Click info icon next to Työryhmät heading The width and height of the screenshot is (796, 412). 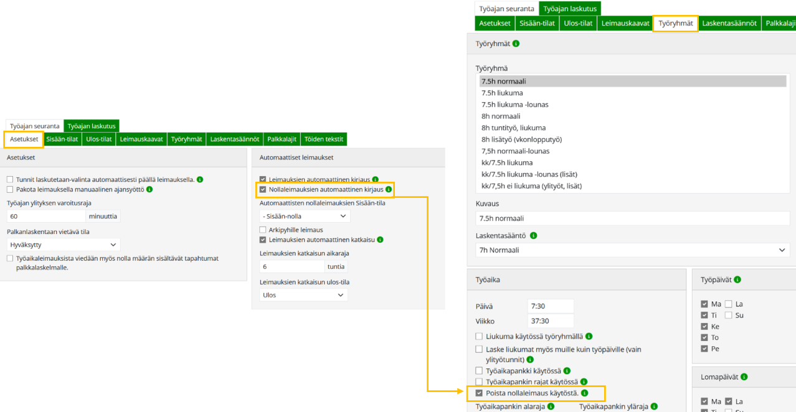(x=516, y=44)
